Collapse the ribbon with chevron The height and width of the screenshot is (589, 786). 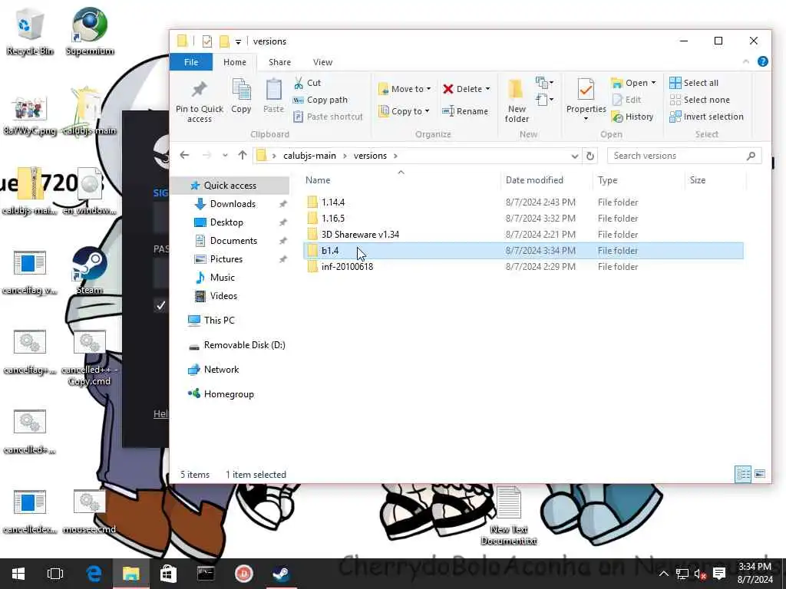[746, 61]
